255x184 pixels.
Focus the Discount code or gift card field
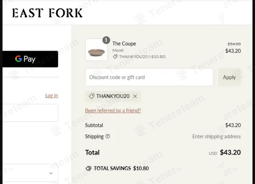coord(149,77)
